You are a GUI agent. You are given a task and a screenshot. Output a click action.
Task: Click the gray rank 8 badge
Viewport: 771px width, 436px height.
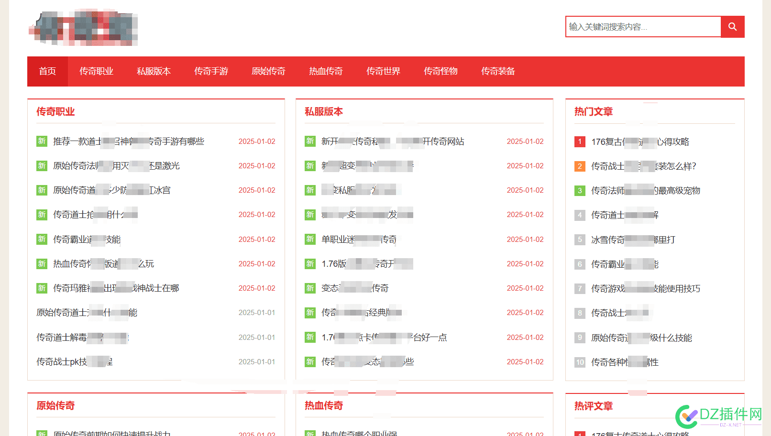click(x=580, y=313)
